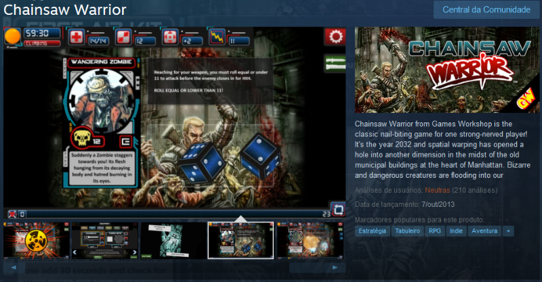Click the rotate icon beside 23
The height and width of the screenshot is (282, 542).
coord(338,210)
